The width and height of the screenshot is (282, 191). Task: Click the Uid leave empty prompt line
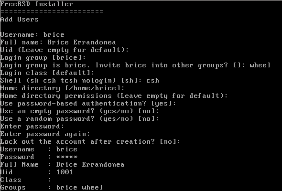click(65, 50)
